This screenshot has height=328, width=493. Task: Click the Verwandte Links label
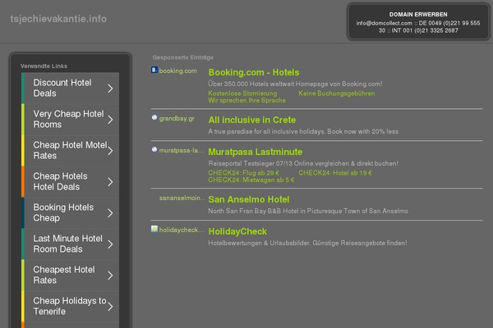pos(44,66)
